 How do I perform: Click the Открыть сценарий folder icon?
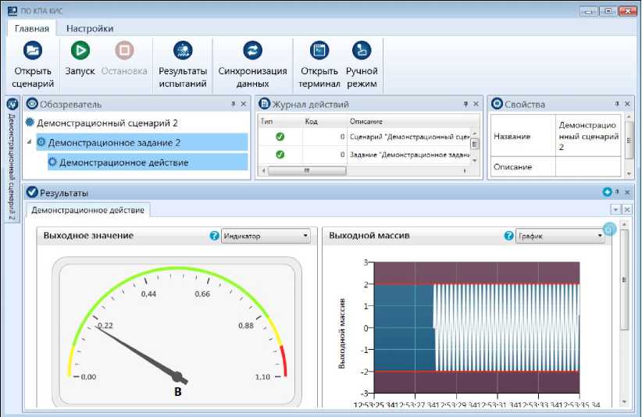coord(33,51)
